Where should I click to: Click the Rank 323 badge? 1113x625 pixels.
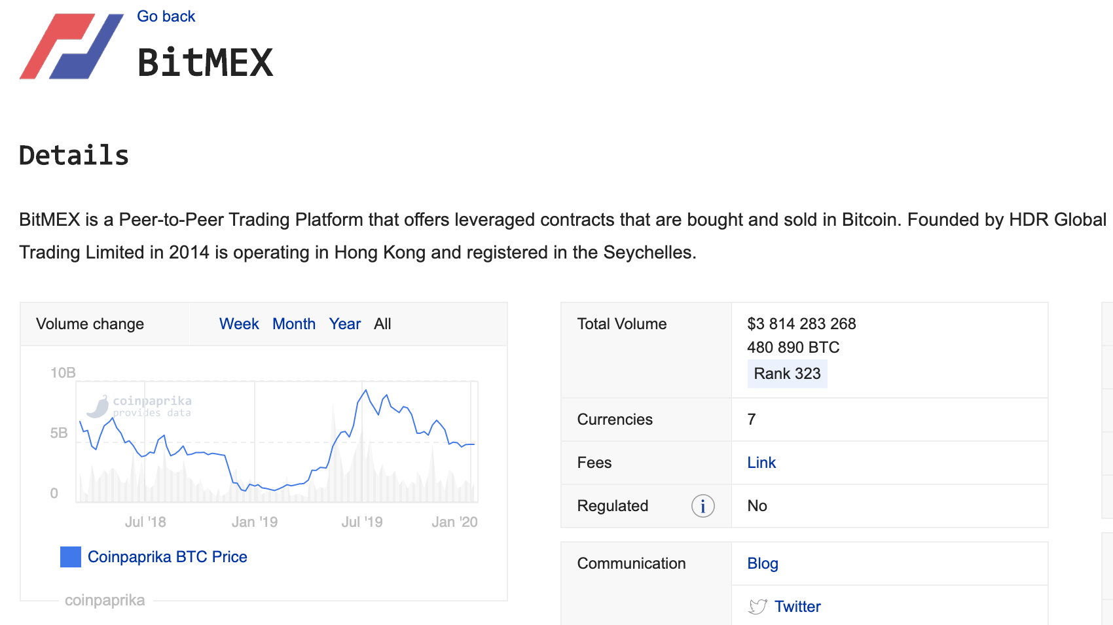coord(787,374)
